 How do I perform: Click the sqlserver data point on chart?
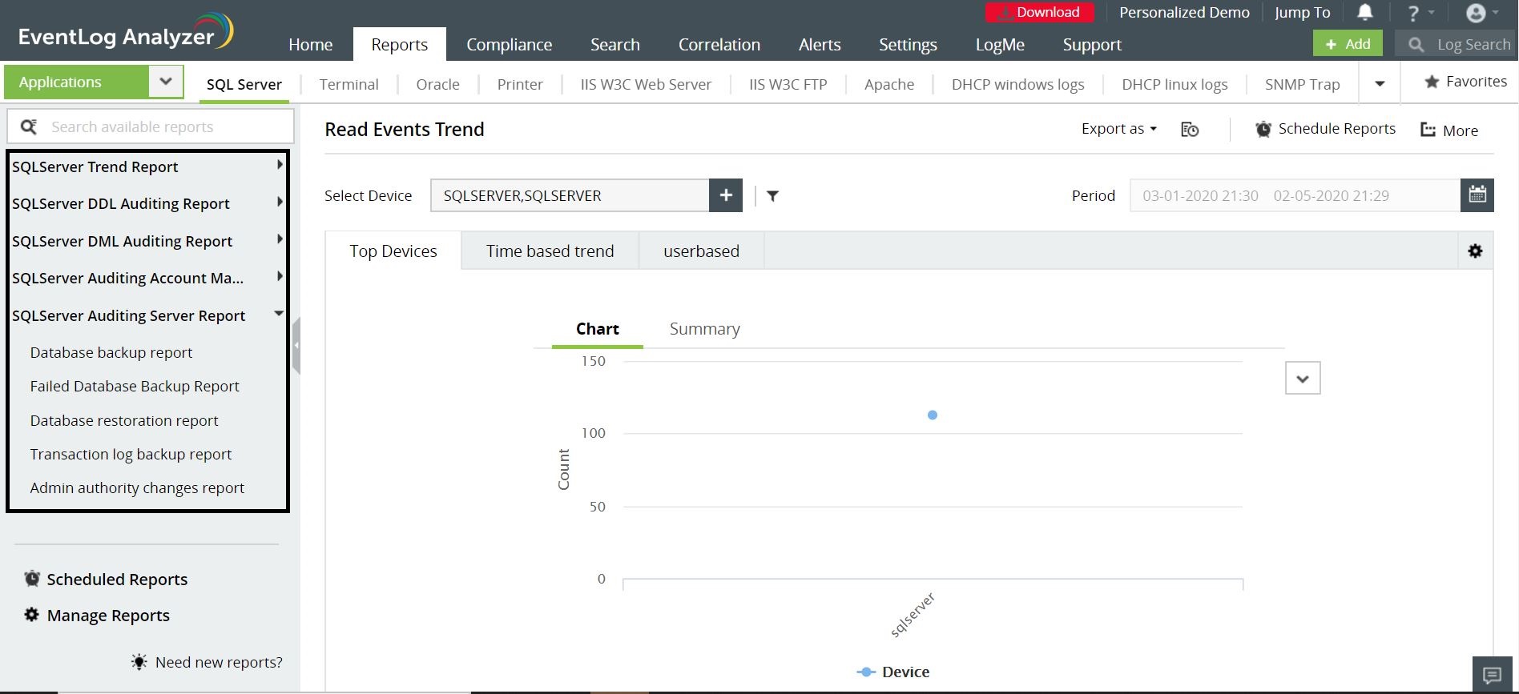click(933, 415)
